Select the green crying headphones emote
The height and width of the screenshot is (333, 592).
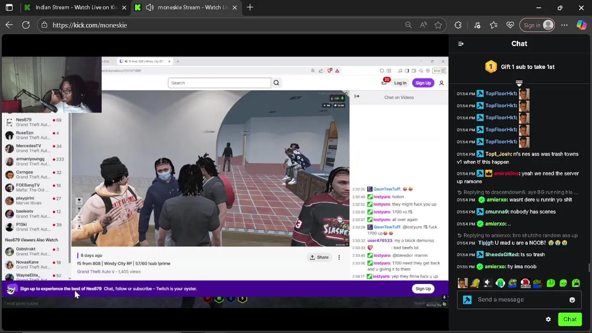500,283
